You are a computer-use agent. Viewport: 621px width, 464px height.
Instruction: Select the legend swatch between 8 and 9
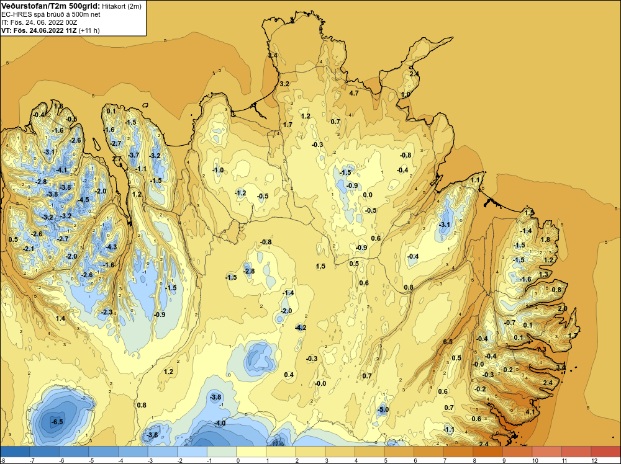tap(488, 452)
